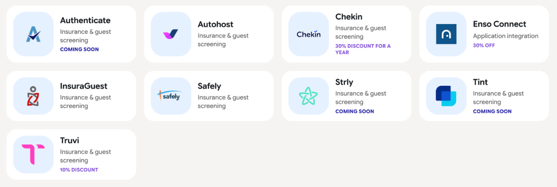
Task: Select the Autohost integration card
Action: 209,33
